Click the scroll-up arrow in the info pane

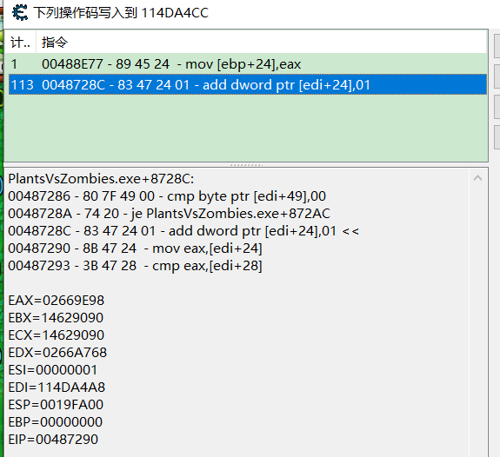[x=477, y=178]
